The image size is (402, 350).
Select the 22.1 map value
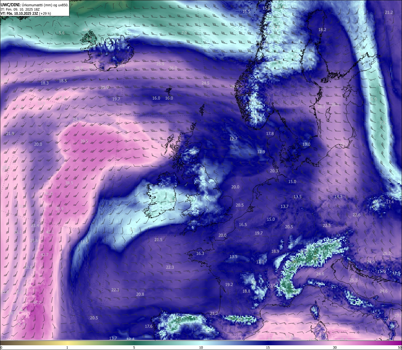coord(115,290)
